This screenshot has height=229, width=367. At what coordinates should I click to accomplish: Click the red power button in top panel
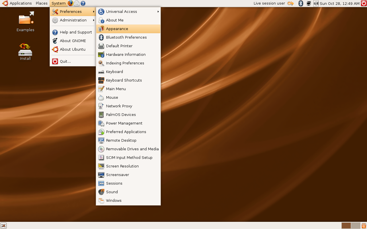click(364, 3)
